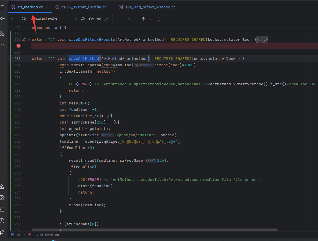
Task: Show more tool windows via ellipsis
Action: point(2,45)
